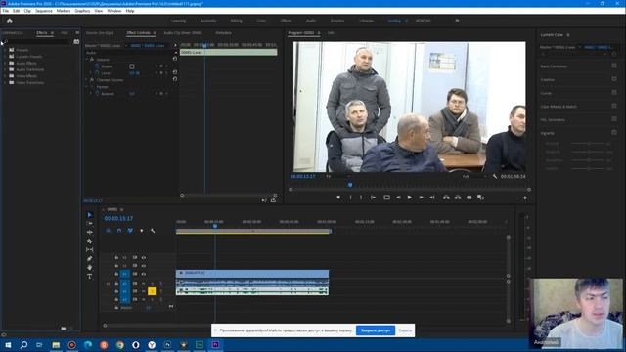The width and height of the screenshot is (626, 352).
Task: Open the Program monitor zoom Fit dropdown
Action: (x=338, y=176)
